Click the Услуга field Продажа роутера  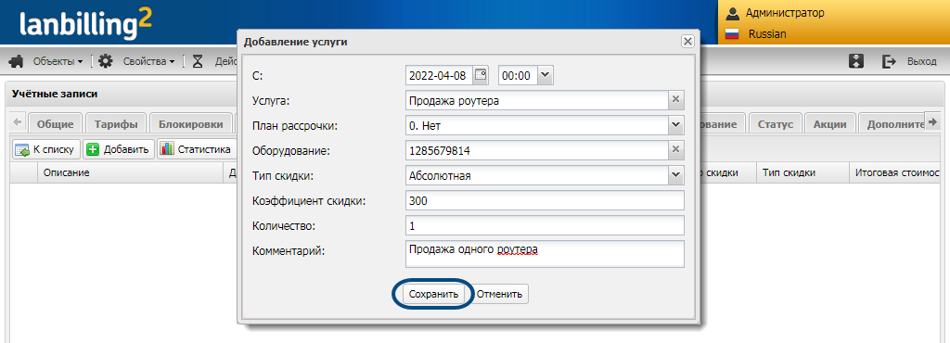pos(537,100)
